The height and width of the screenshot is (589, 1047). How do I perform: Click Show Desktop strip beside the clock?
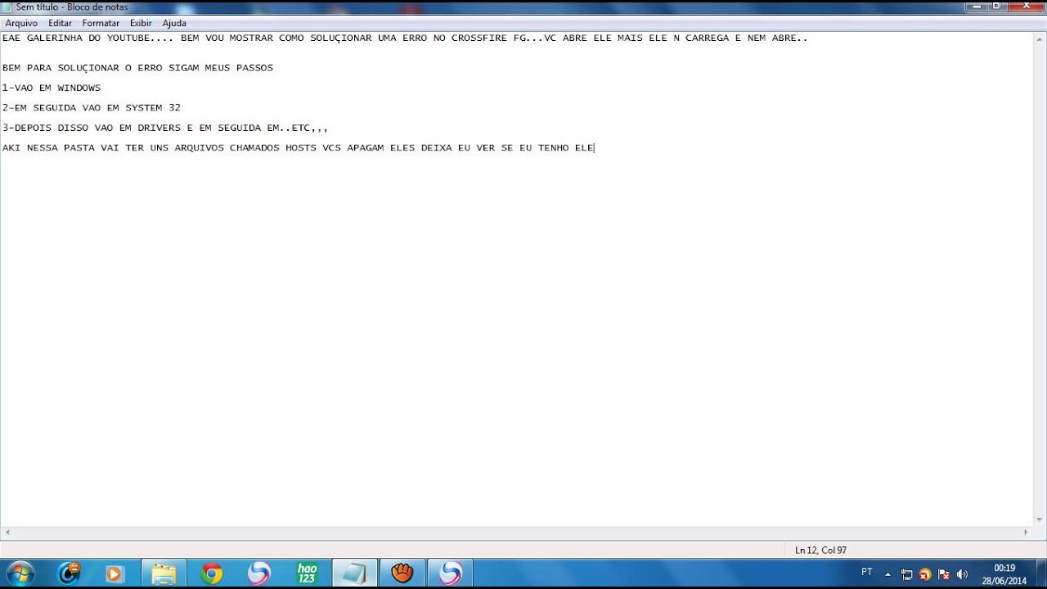[x=1040, y=573]
